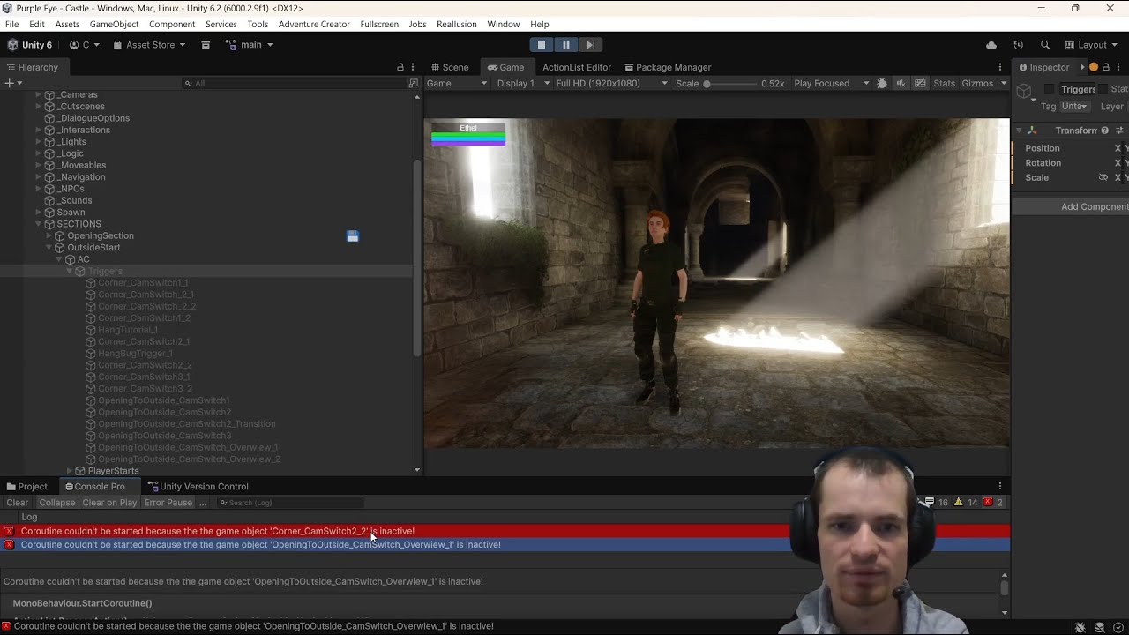Switch to the Project tab
Viewport: 1129px width, 635px height.
click(26, 487)
